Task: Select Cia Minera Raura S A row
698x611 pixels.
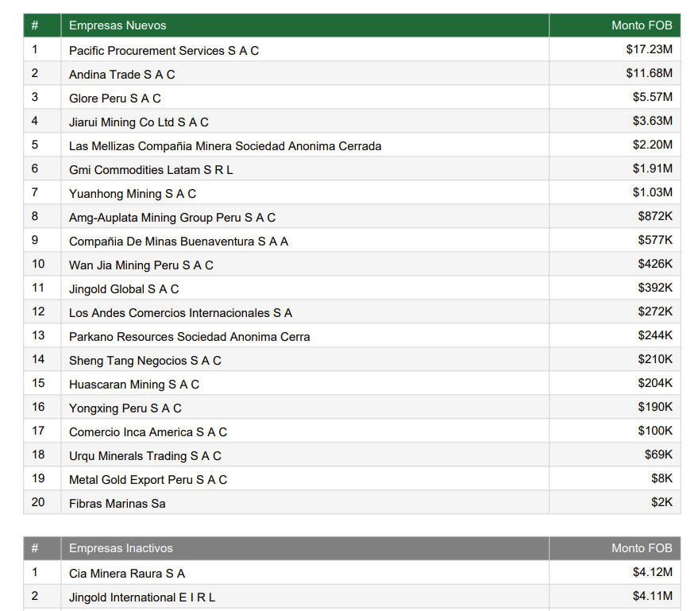Action: pos(126,573)
